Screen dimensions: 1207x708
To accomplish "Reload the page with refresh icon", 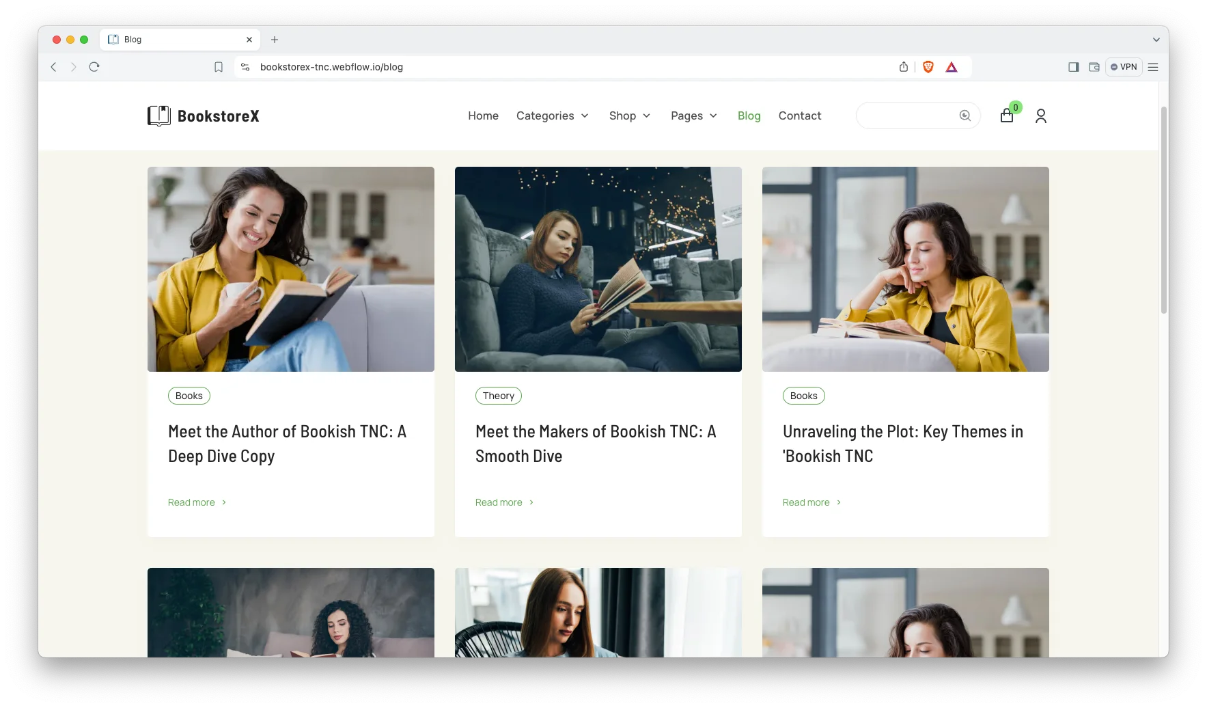I will 94,67.
